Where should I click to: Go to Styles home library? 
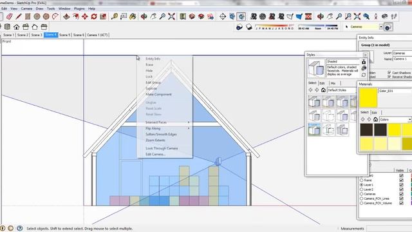(323, 90)
